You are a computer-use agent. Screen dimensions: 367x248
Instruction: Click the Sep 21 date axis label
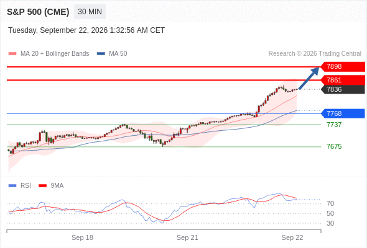(x=187, y=237)
